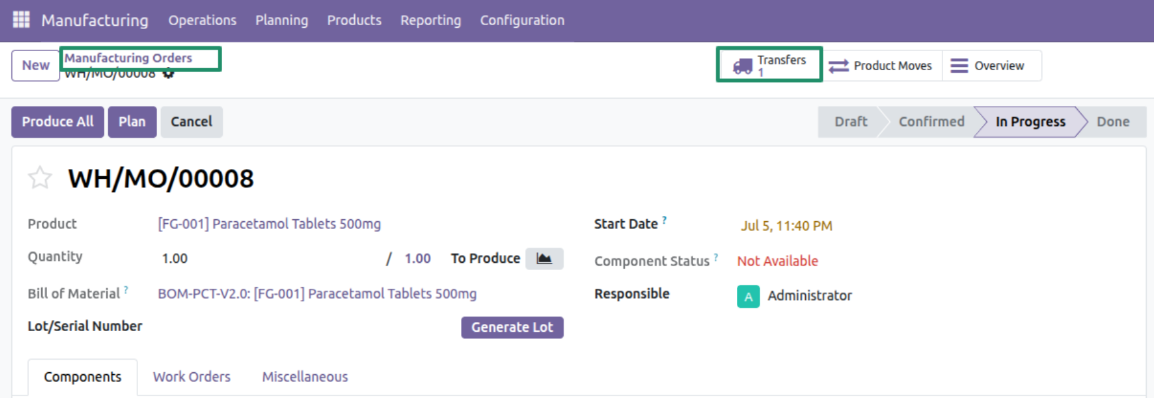Viewport: 1154px width, 398px height.
Task: Select the Confirmed status stage
Action: 931,122
